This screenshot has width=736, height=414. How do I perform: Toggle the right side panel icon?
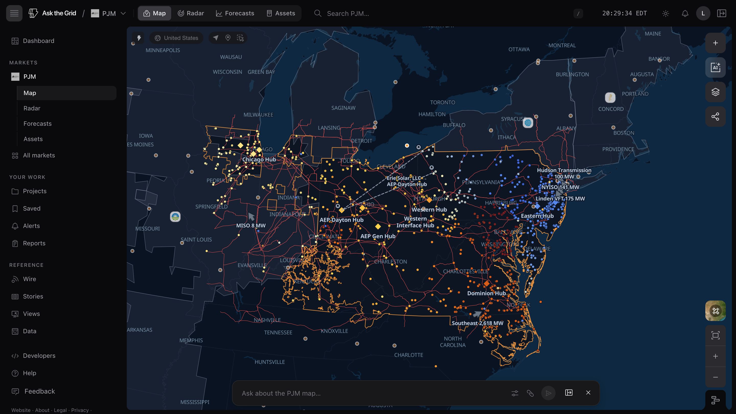pyautogui.click(x=721, y=14)
